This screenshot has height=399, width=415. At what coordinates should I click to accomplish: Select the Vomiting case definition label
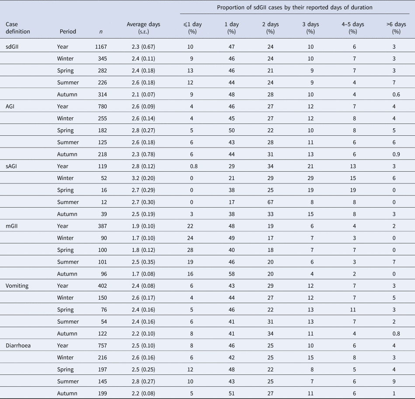(x=17, y=286)
